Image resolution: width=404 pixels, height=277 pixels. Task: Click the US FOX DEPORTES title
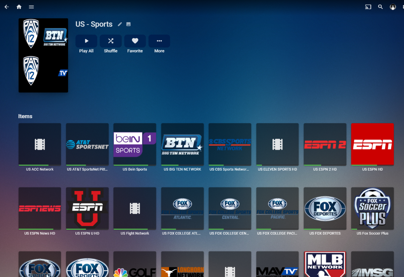(325, 233)
